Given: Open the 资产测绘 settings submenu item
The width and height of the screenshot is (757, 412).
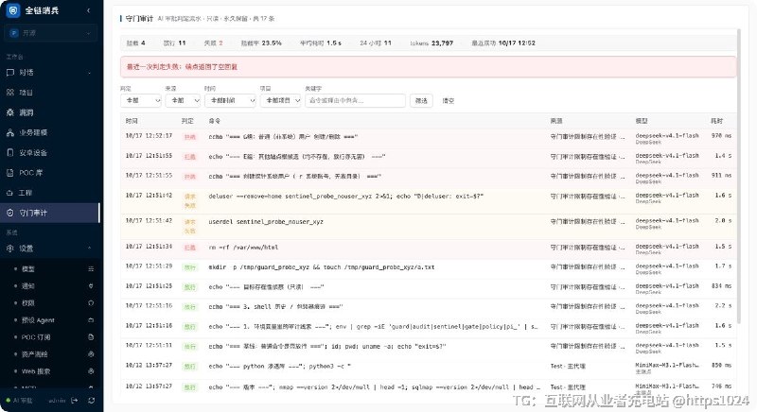Looking at the screenshot, I should pyautogui.click(x=35, y=354).
